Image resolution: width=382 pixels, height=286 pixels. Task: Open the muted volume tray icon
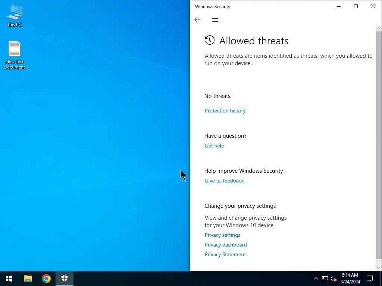pos(334,279)
